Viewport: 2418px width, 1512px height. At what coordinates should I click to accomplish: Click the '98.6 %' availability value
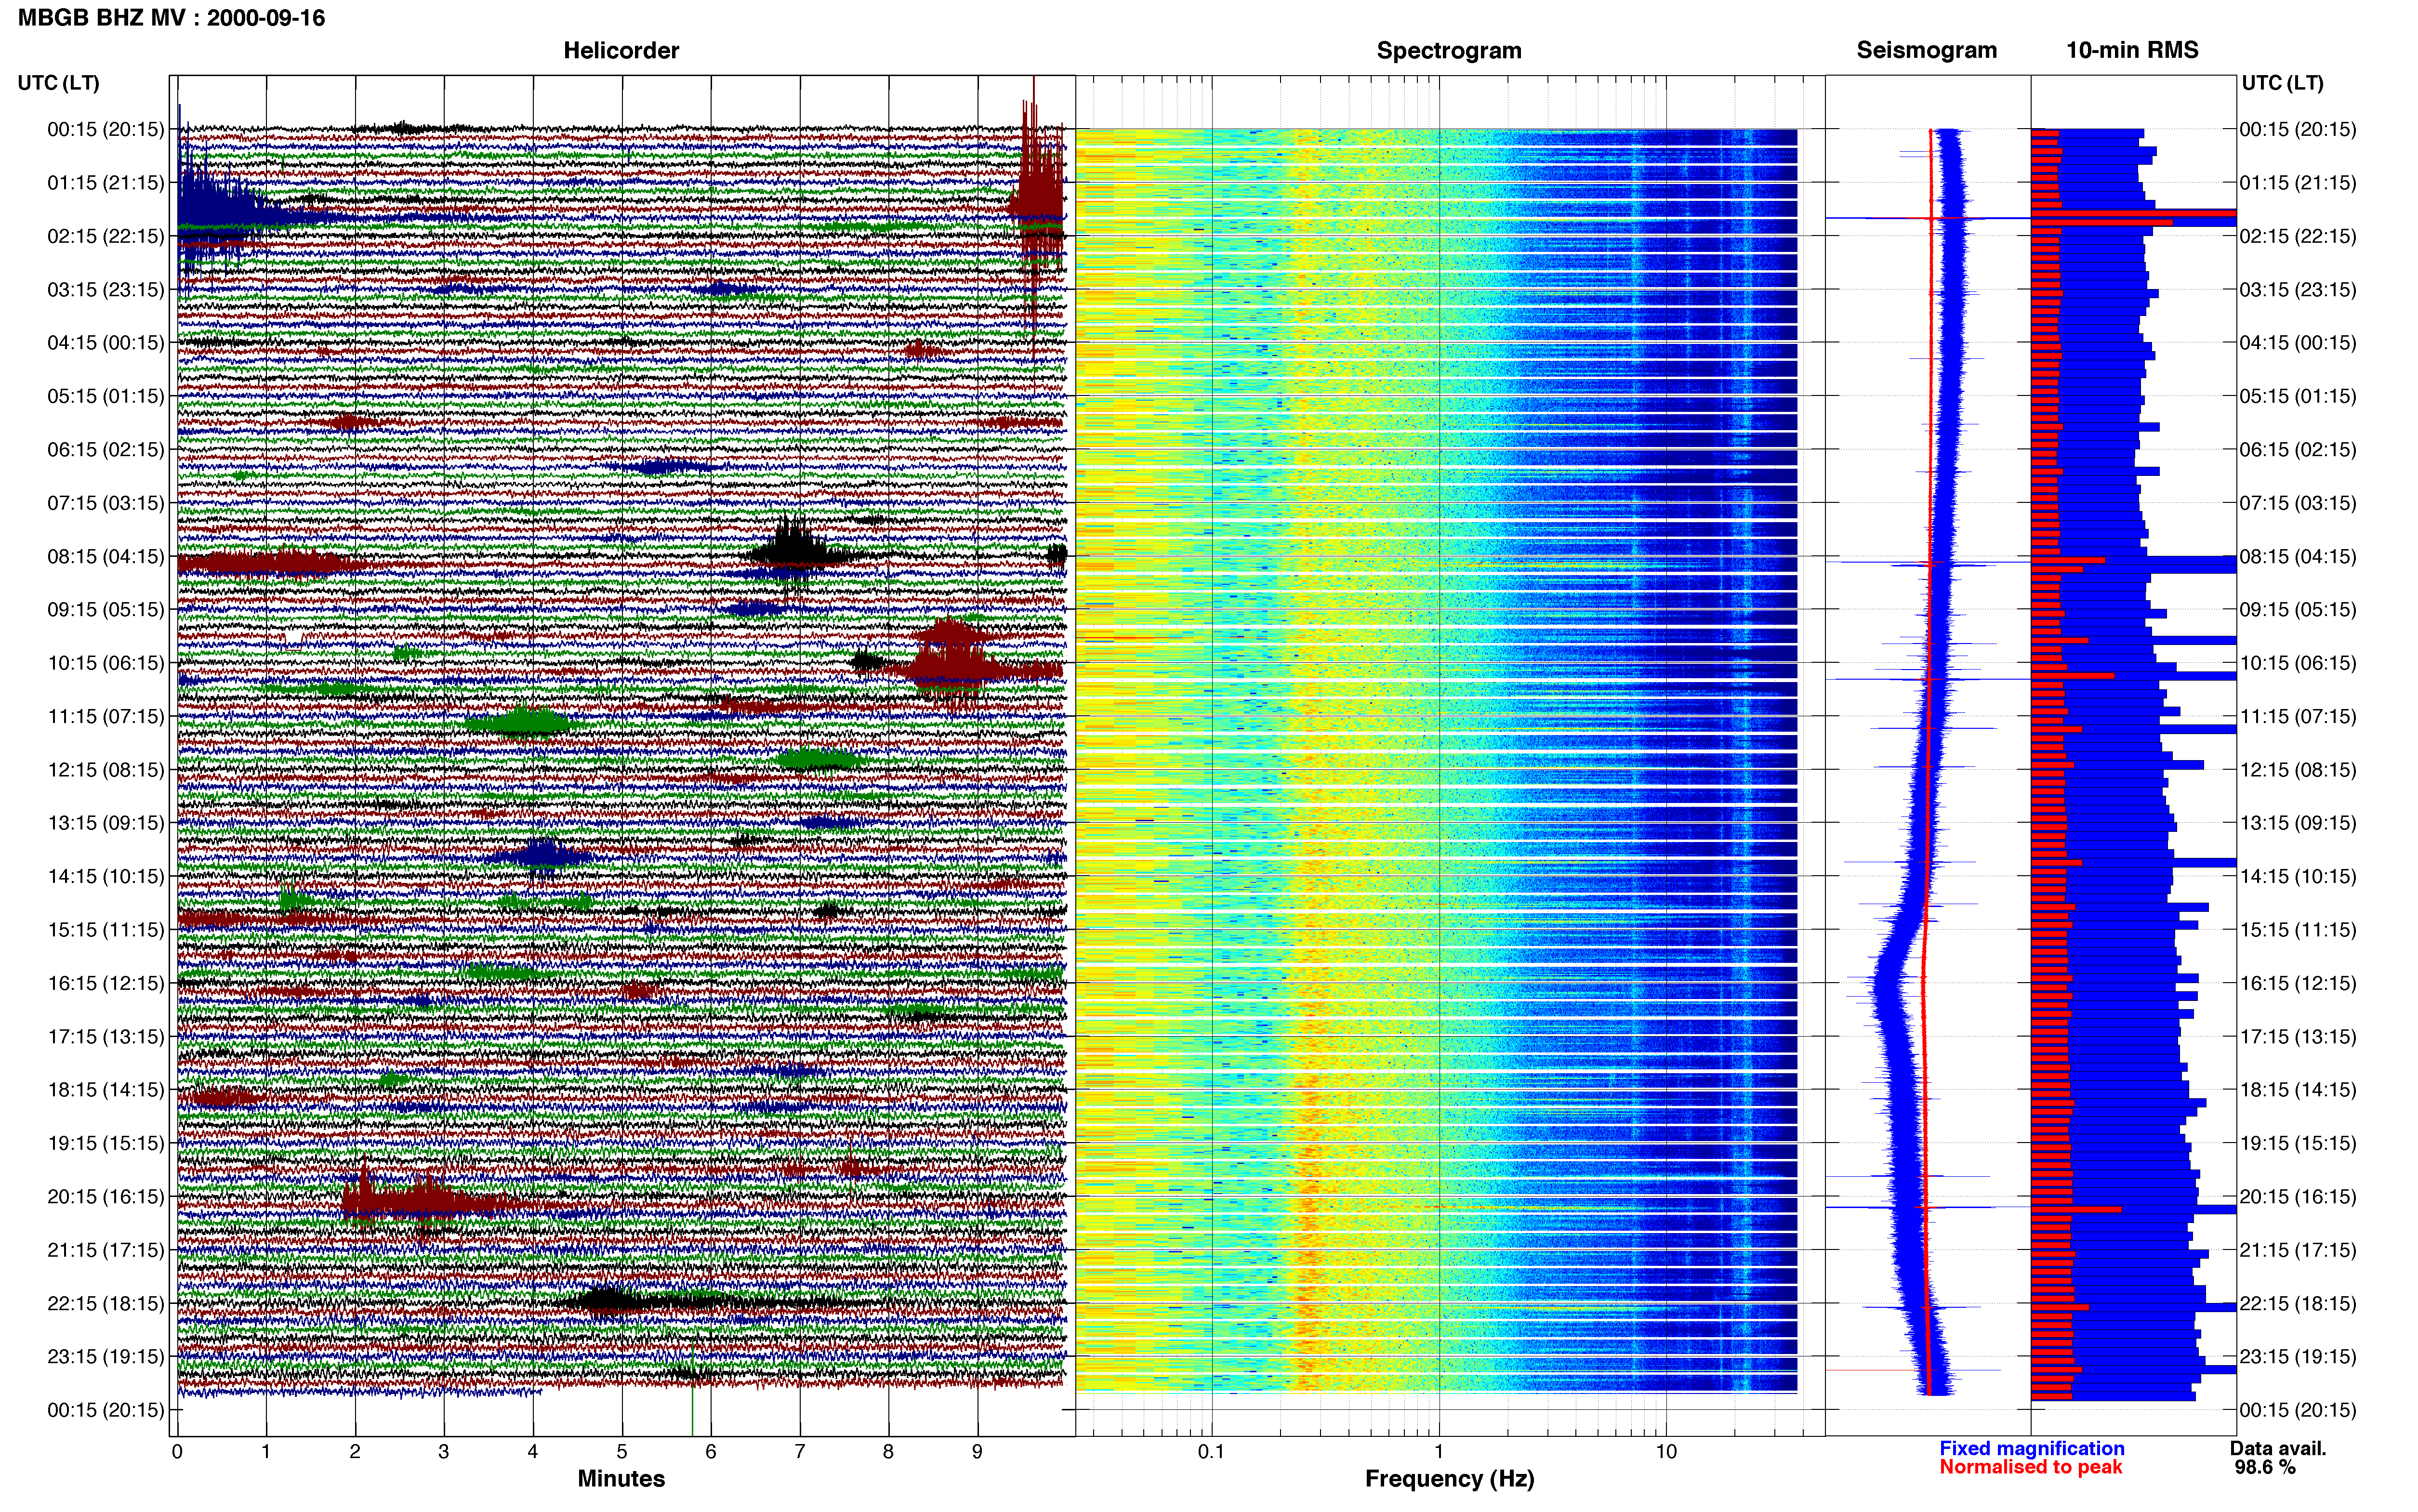pos(2265,1467)
